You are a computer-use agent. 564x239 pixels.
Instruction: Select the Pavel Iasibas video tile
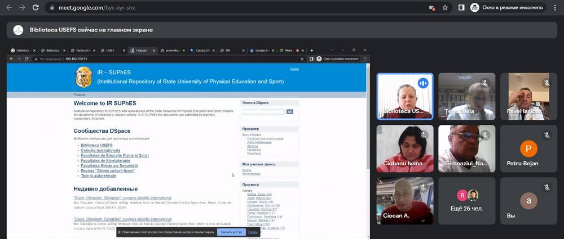pos(529,96)
